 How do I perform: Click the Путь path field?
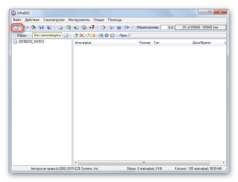177,35
